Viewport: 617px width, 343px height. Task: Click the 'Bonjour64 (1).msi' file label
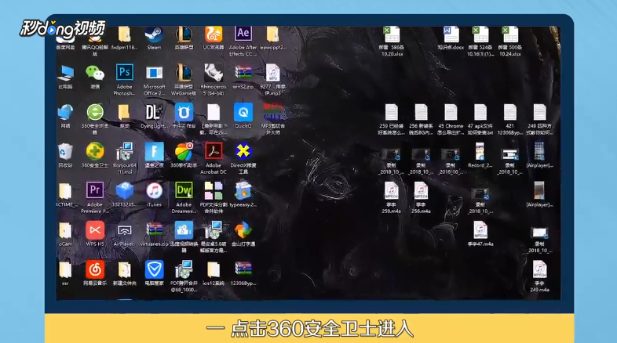tap(124, 168)
